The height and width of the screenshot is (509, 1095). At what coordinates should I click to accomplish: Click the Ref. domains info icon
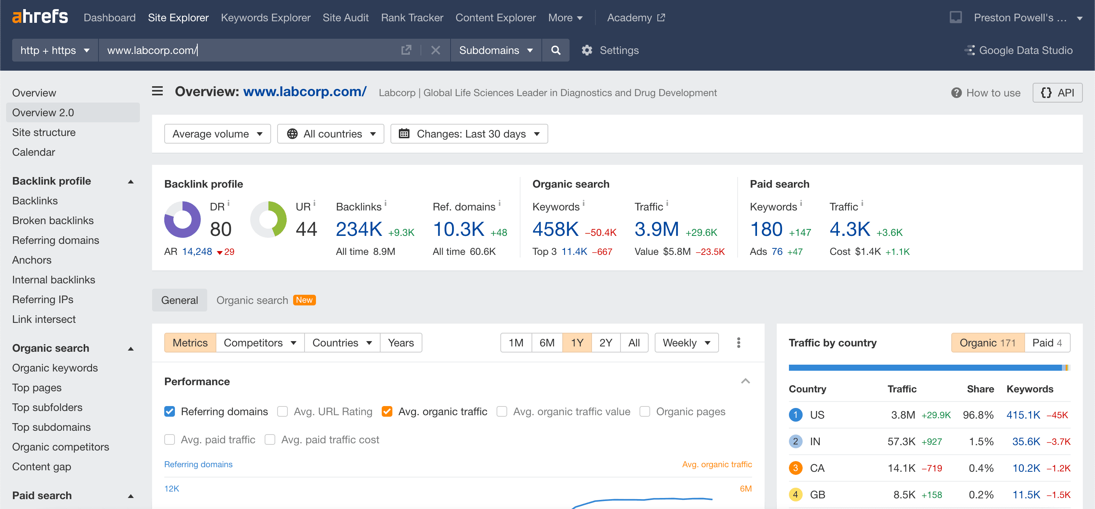pyautogui.click(x=500, y=203)
